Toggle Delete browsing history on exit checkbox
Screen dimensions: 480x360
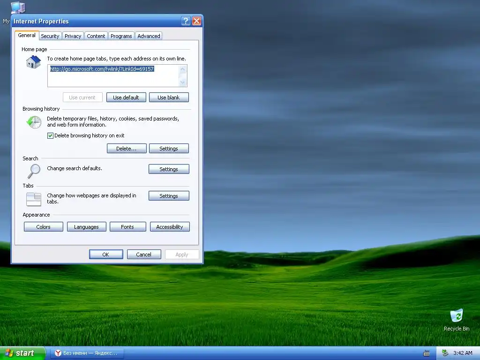coord(50,135)
